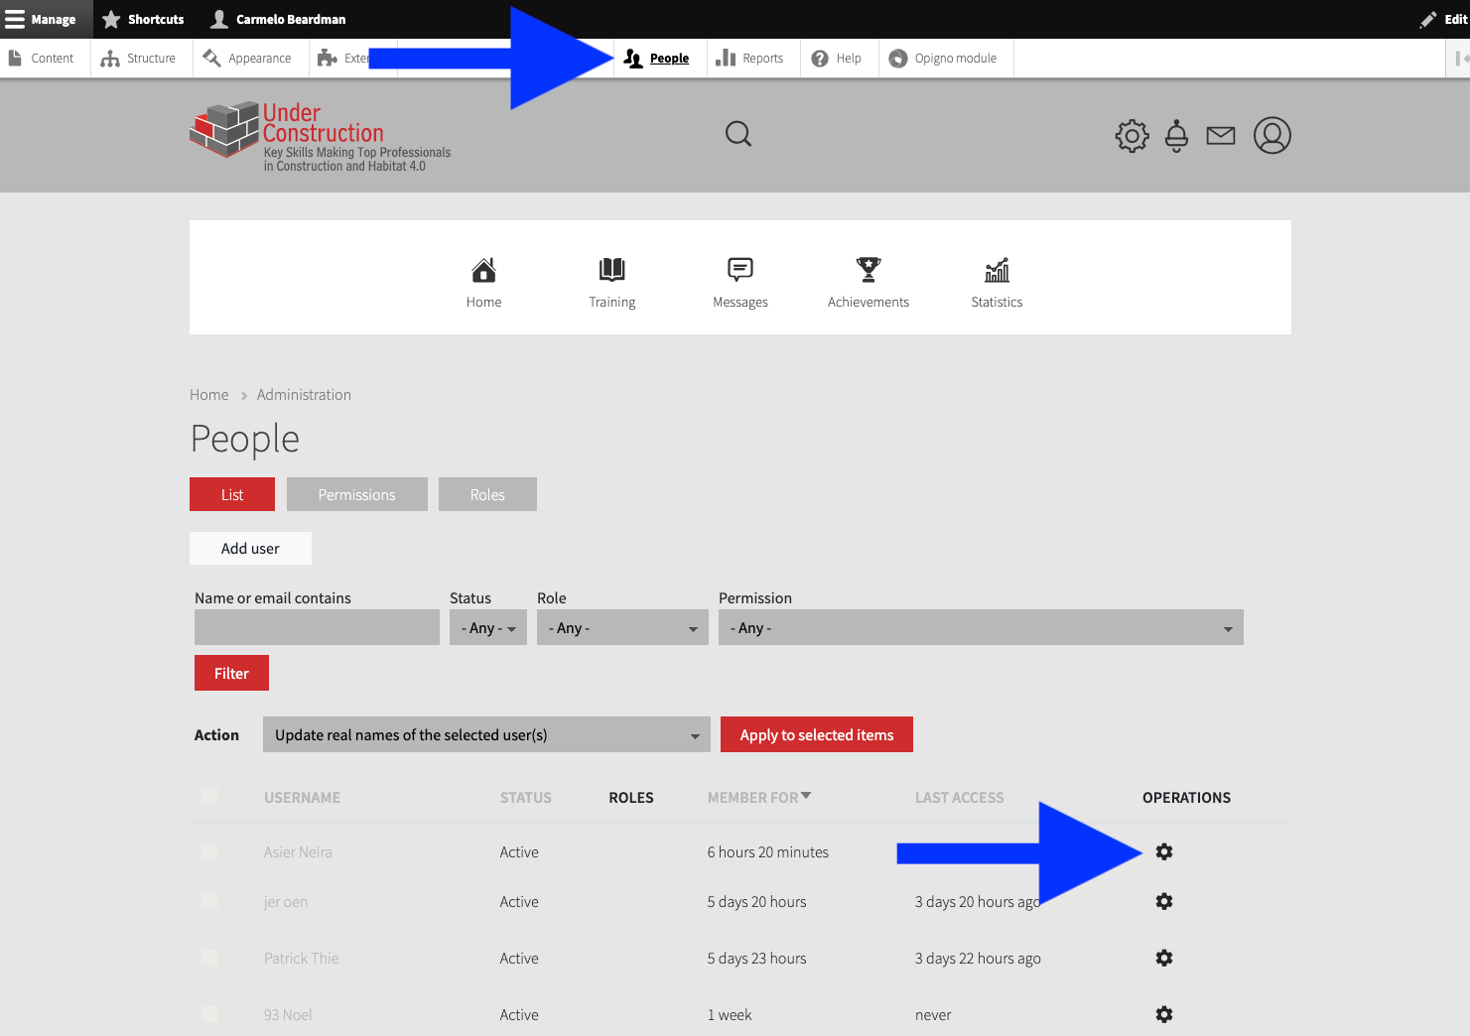Toggle the select-all header checkbox
Image resolution: width=1470 pixels, height=1036 pixels.
[209, 795]
